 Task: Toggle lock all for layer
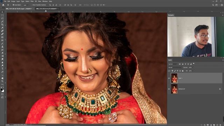tap(183, 71)
